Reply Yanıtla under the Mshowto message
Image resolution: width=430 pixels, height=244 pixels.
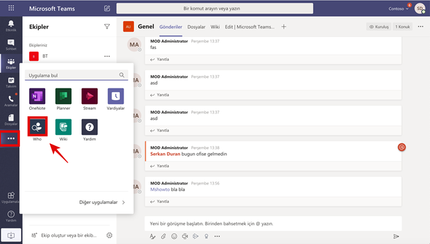pyautogui.click(x=160, y=201)
